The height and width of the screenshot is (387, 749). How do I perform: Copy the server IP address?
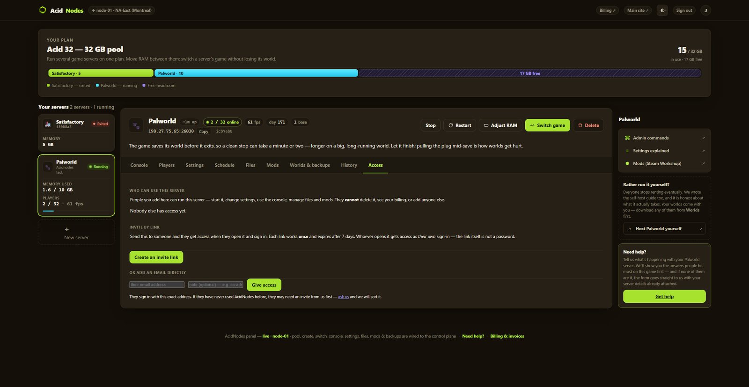(x=204, y=131)
